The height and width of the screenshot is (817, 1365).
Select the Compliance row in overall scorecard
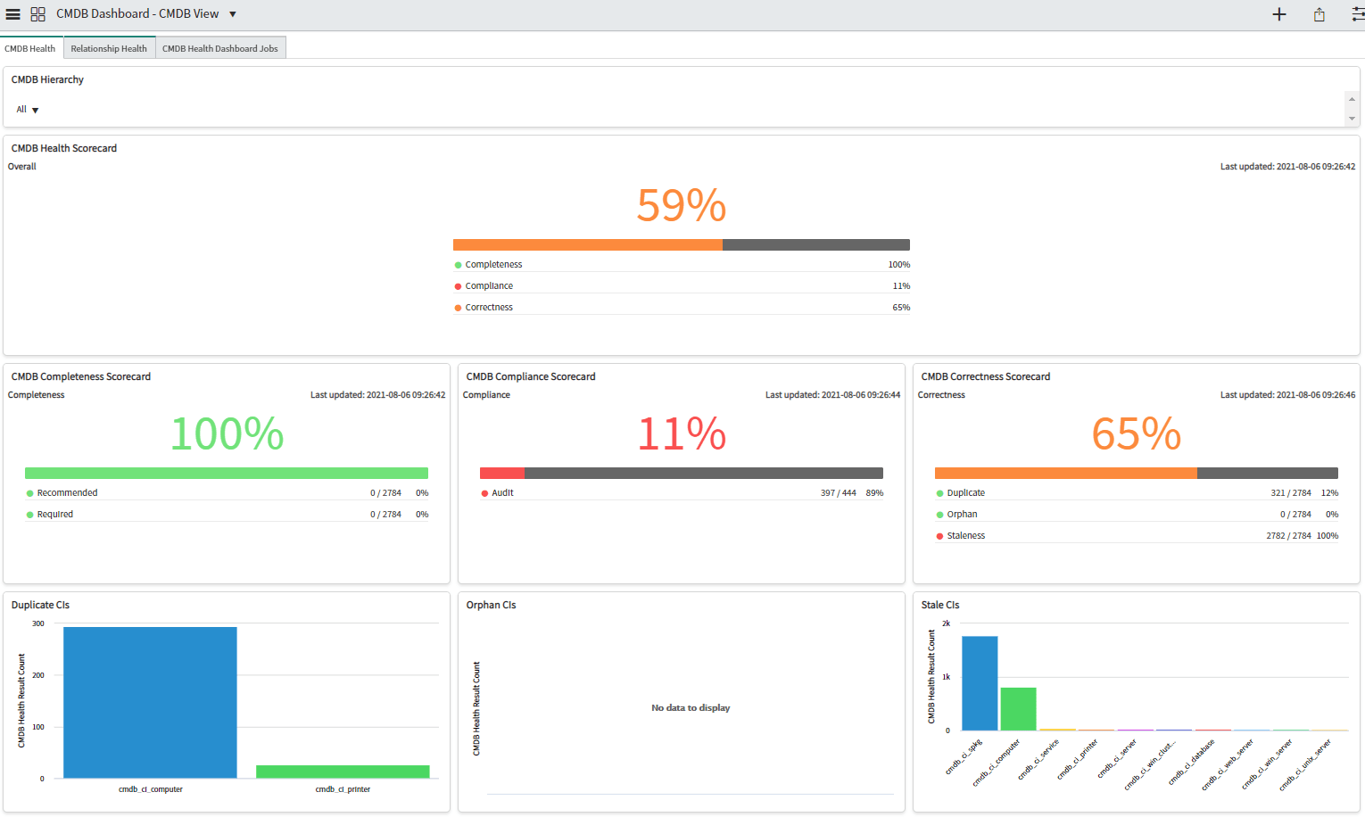point(682,286)
